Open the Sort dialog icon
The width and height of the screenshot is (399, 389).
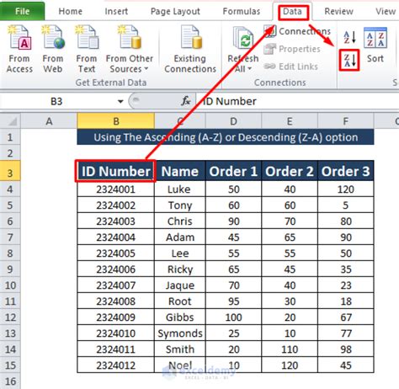click(375, 38)
